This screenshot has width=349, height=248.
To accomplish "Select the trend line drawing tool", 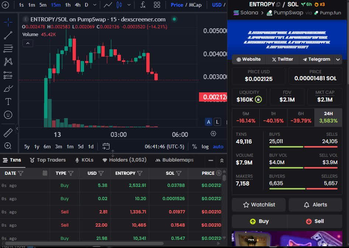I will pyautogui.click(x=8, y=35).
